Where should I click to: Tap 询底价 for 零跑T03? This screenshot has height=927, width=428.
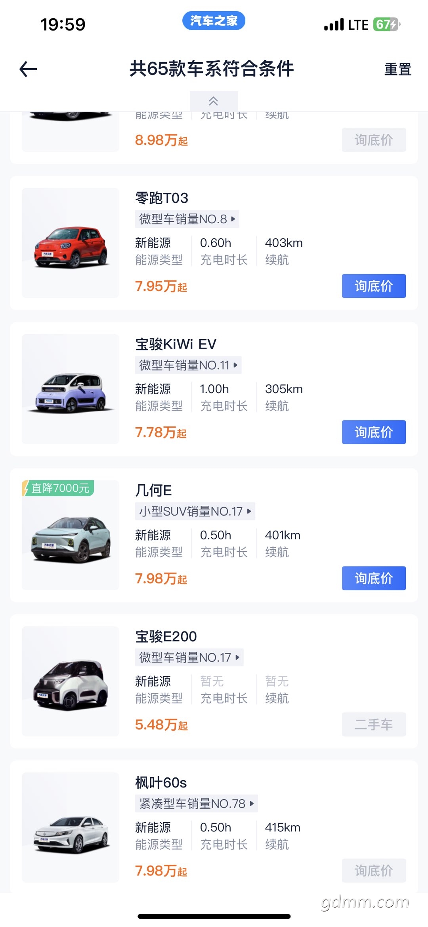click(374, 286)
